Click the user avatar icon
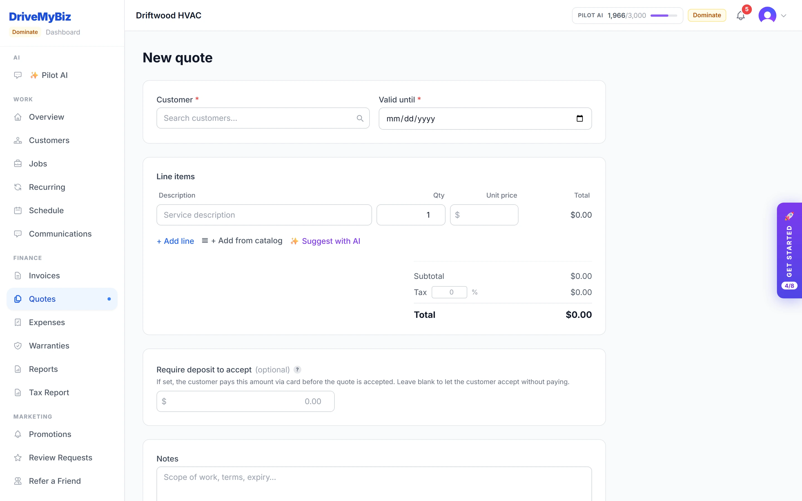 767,15
